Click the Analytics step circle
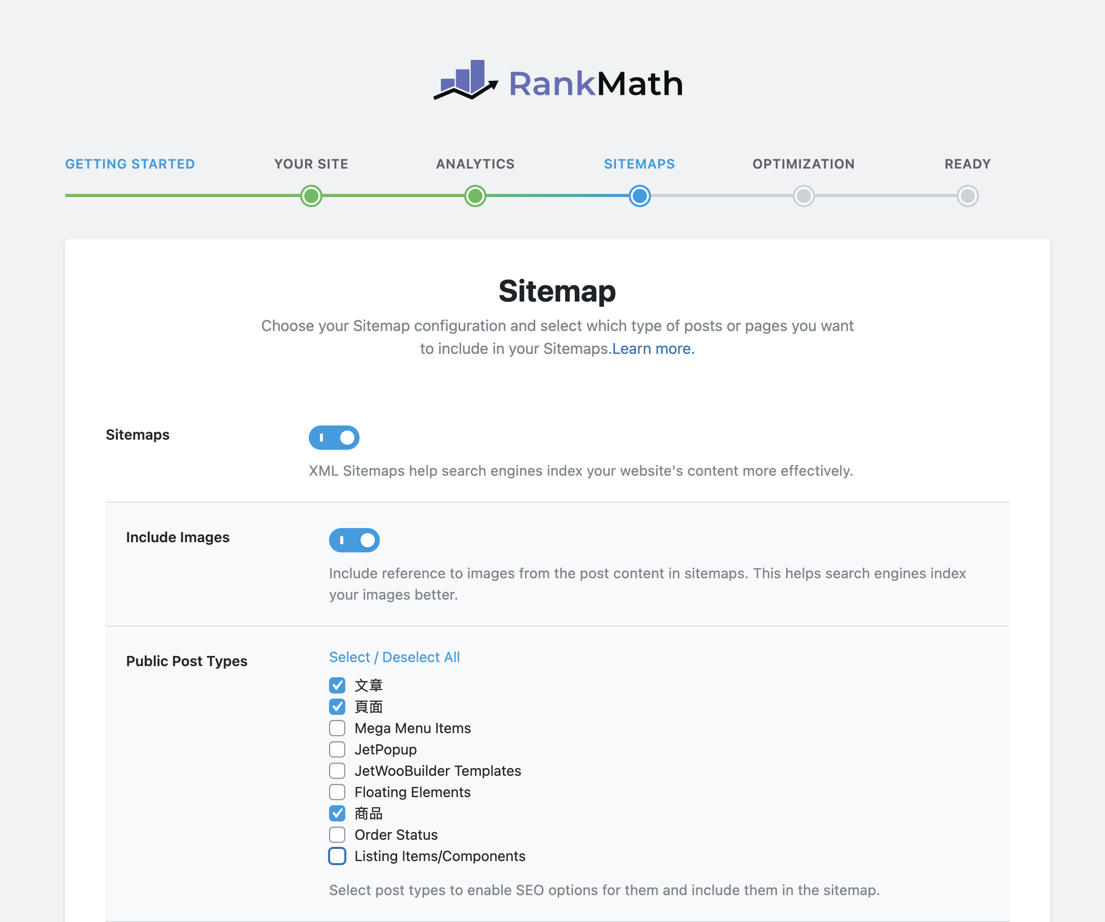The image size is (1105, 922). [x=475, y=196]
